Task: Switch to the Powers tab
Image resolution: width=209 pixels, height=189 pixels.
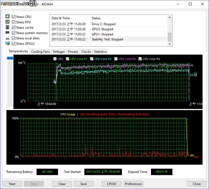Action: tap(73, 52)
